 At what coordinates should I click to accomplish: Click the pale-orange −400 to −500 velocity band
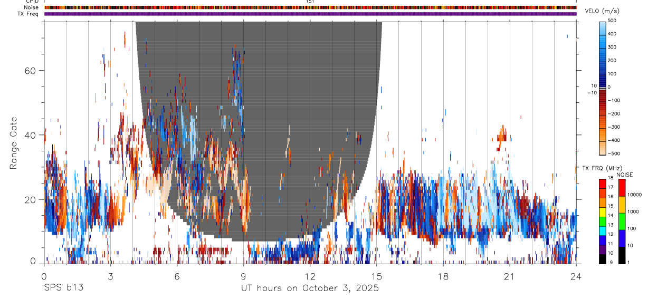[x=603, y=148]
